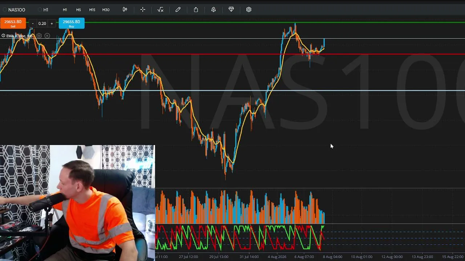Switch to the M30 timeframe
The width and height of the screenshot is (465, 261).
click(x=106, y=10)
